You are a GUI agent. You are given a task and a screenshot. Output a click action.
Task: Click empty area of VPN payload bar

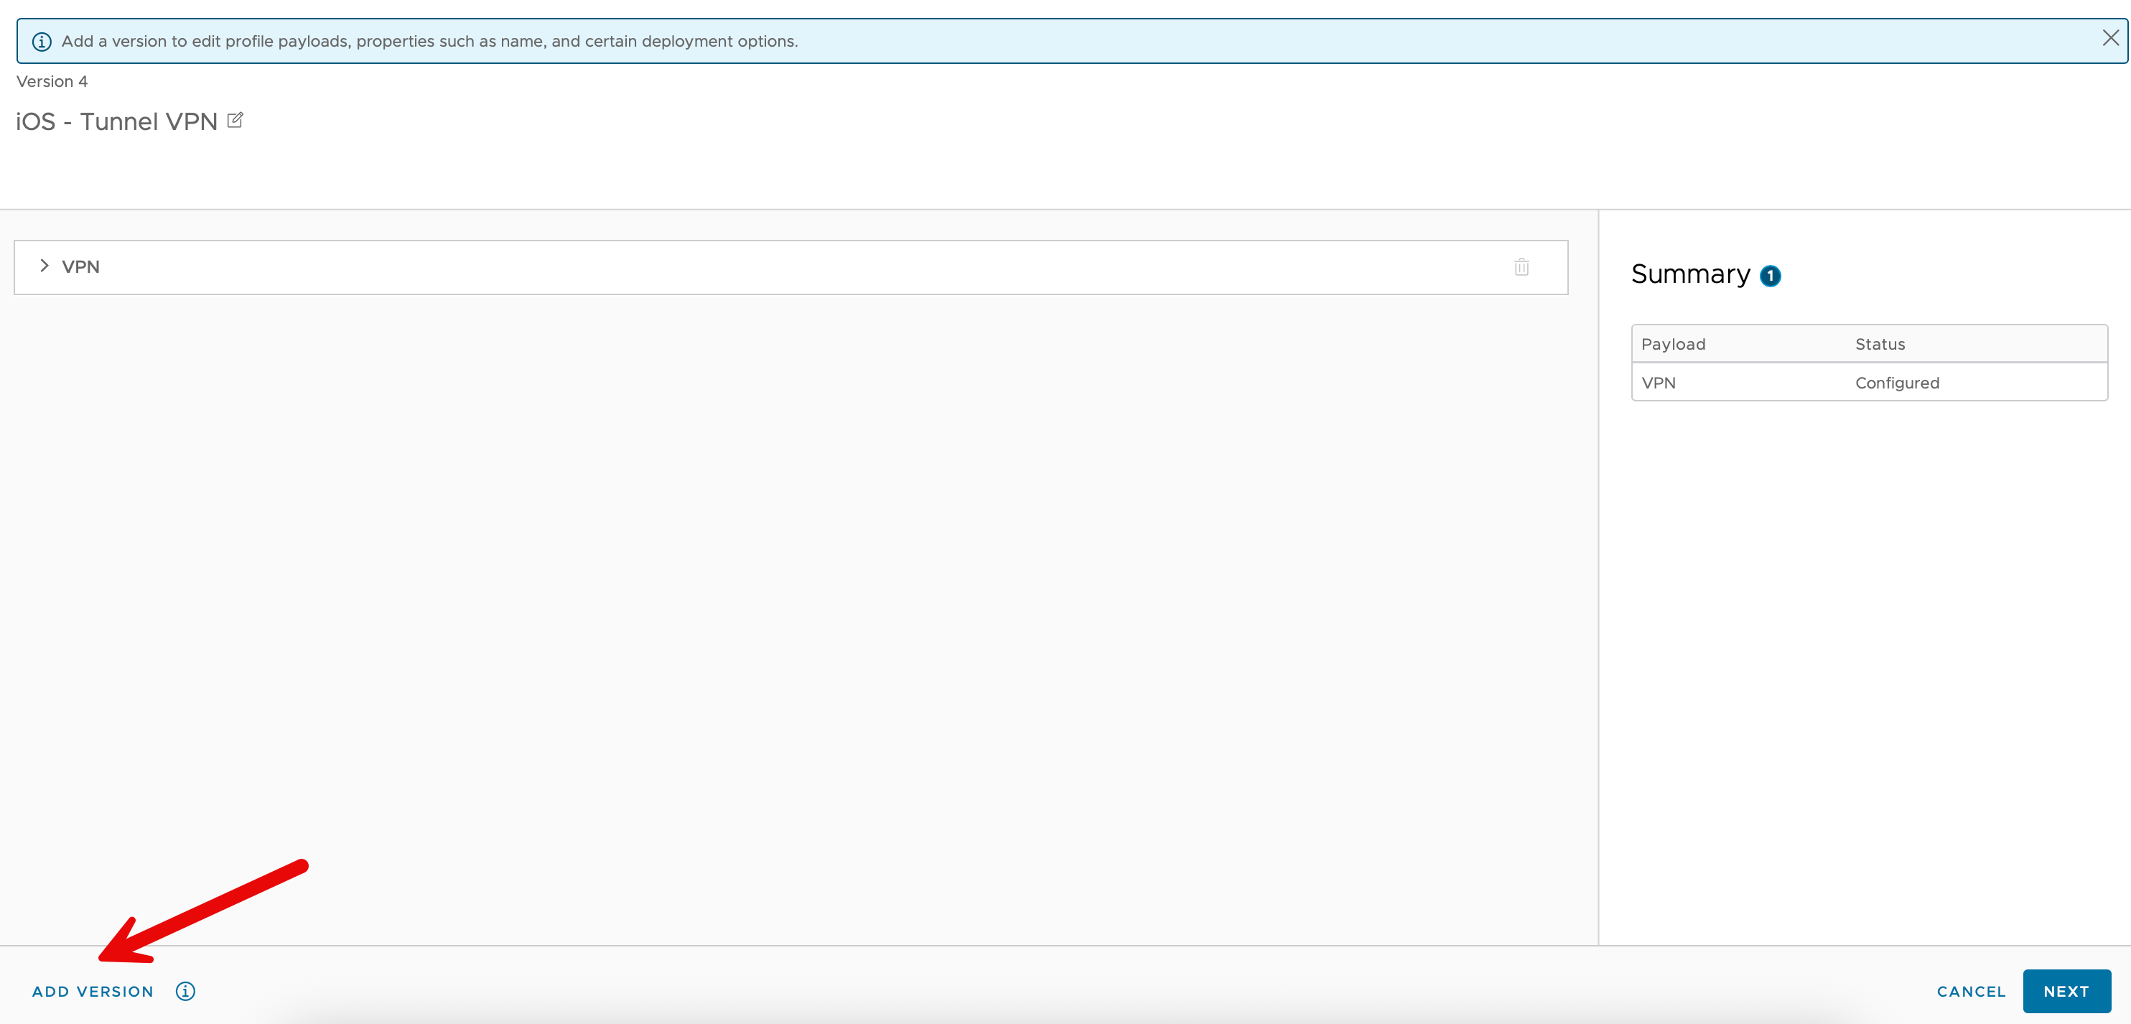coord(794,267)
